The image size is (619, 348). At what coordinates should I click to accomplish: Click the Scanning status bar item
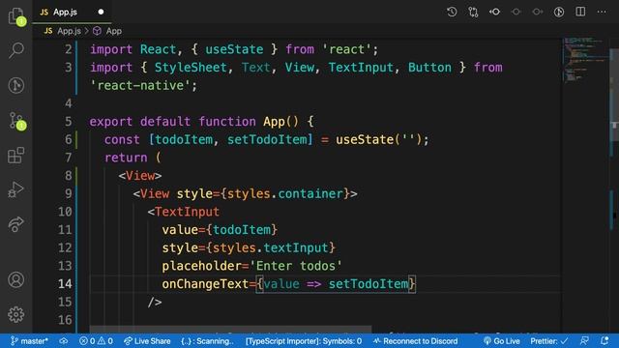coord(207,341)
